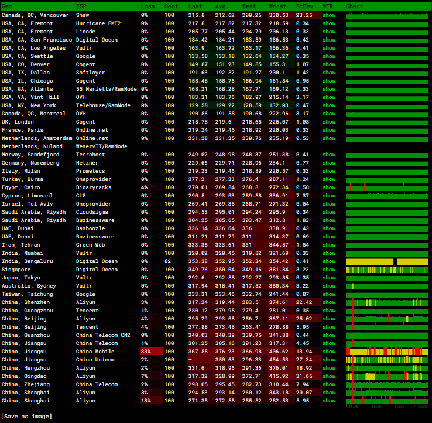Show MTR for USA, CA, San Francisco
This screenshot has width=432, height=423.
pos(329,40)
